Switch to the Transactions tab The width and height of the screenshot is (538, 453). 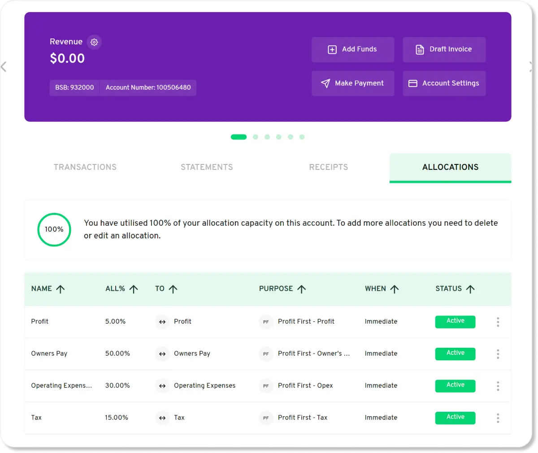tap(85, 167)
